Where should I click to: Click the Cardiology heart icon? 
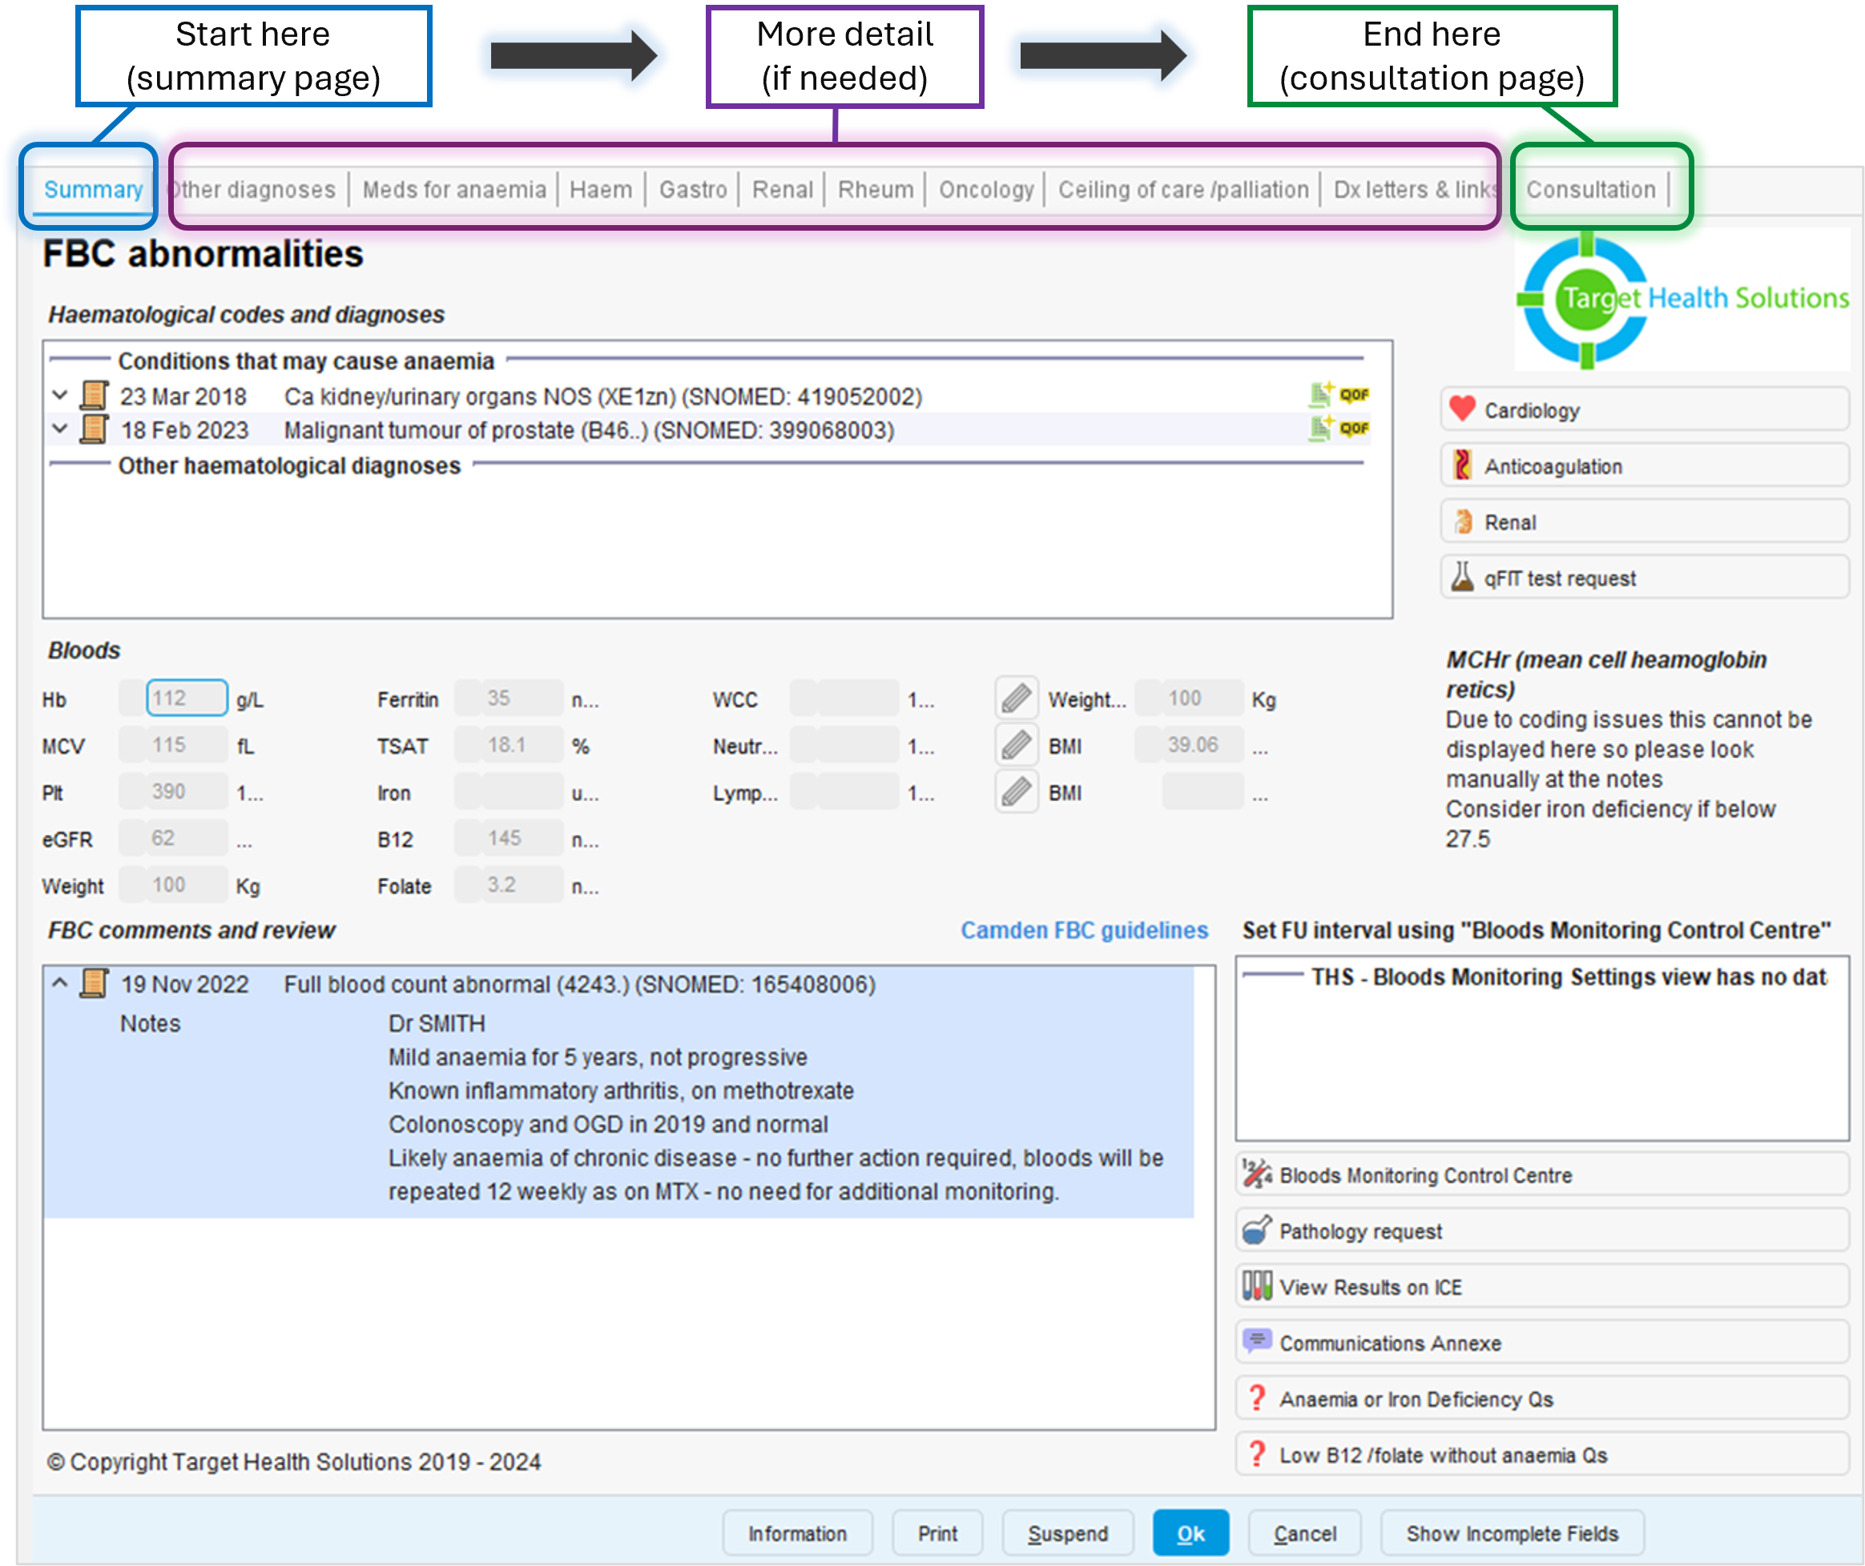pos(1462,409)
